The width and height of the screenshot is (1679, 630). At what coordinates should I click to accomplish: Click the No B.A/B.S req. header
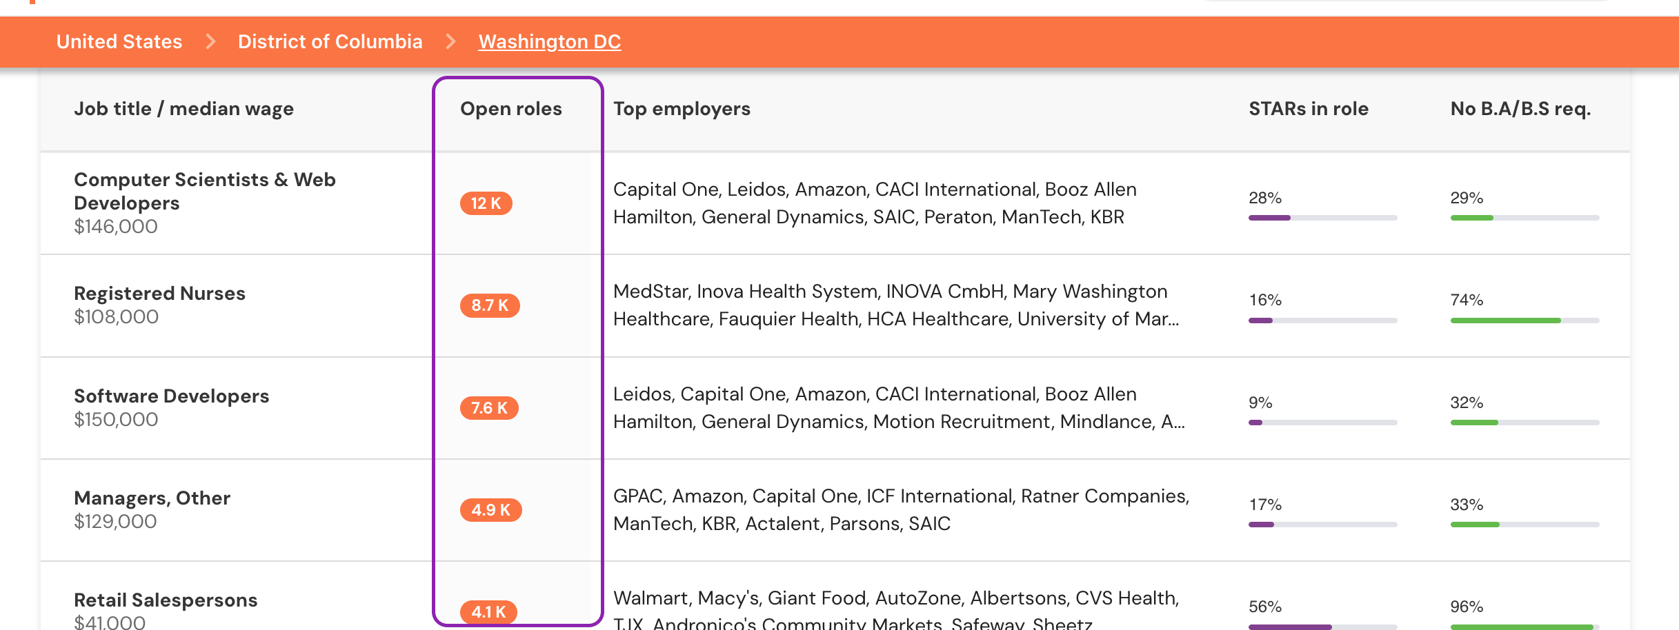1520,109
